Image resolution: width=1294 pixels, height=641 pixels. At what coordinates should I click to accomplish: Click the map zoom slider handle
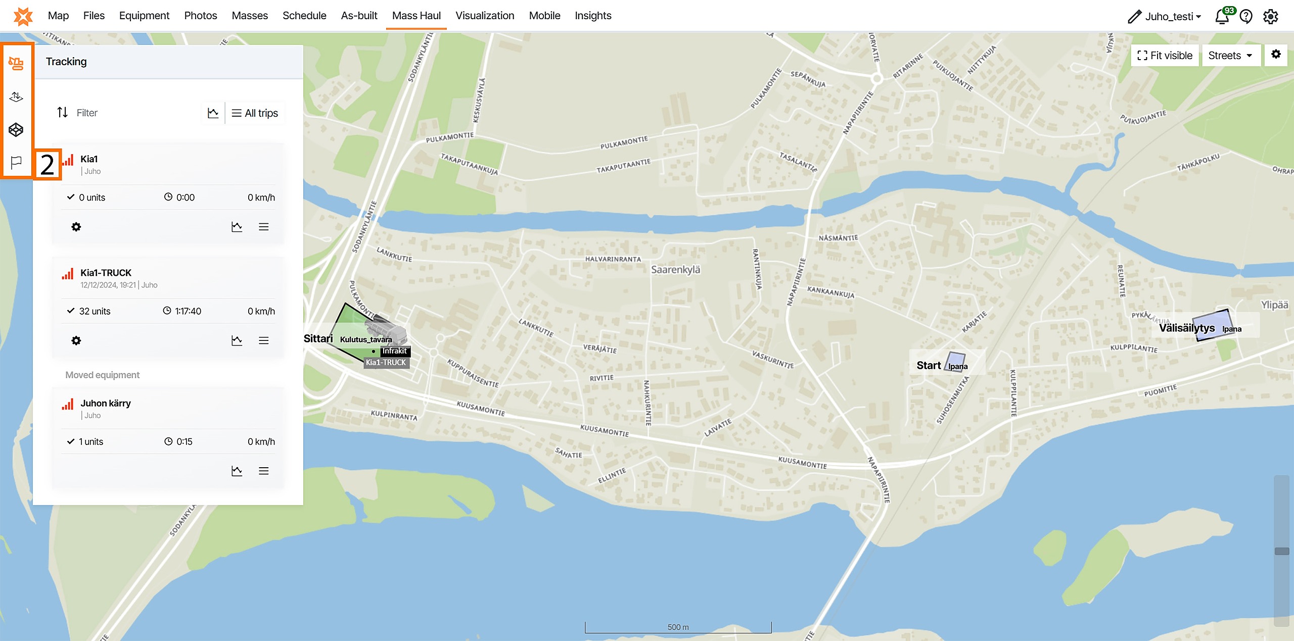coord(1281,551)
